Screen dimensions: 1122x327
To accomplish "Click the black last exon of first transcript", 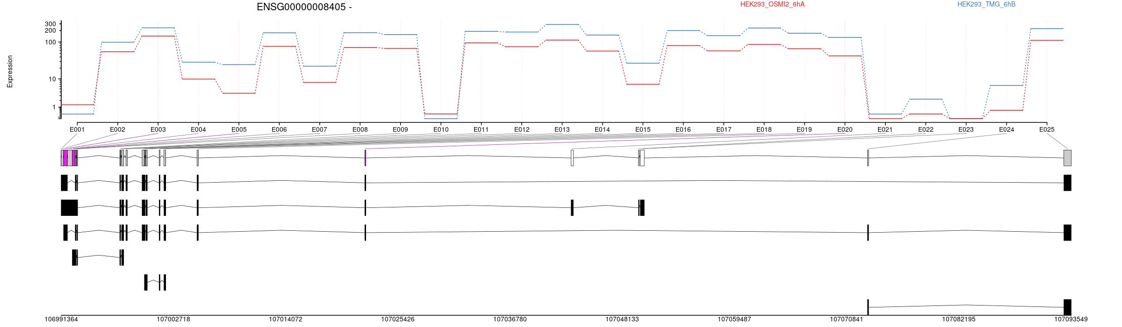I will tap(1067, 183).
